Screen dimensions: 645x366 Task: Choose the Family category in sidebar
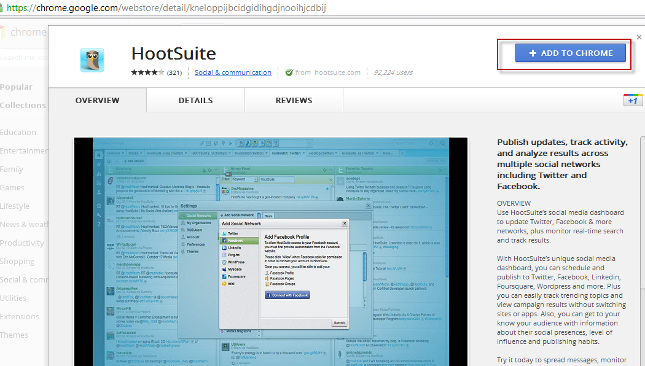pyautogui.click(x=12, y=169)
